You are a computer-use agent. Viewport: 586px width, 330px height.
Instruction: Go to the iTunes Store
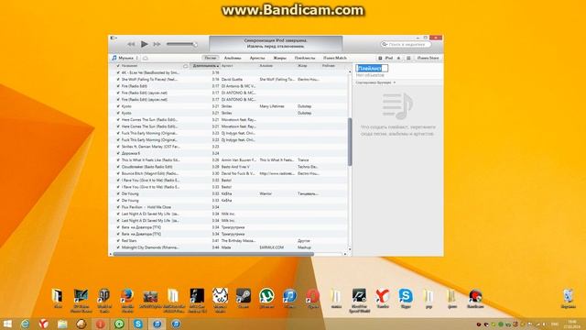pos(428,58)
